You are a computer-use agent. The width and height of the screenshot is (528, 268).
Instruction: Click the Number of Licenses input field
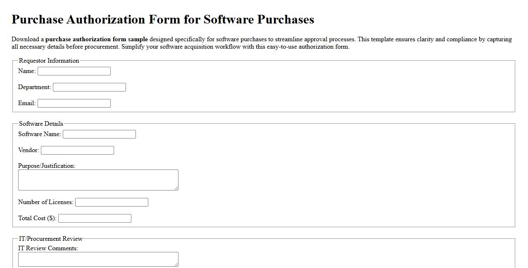[111, 202]
